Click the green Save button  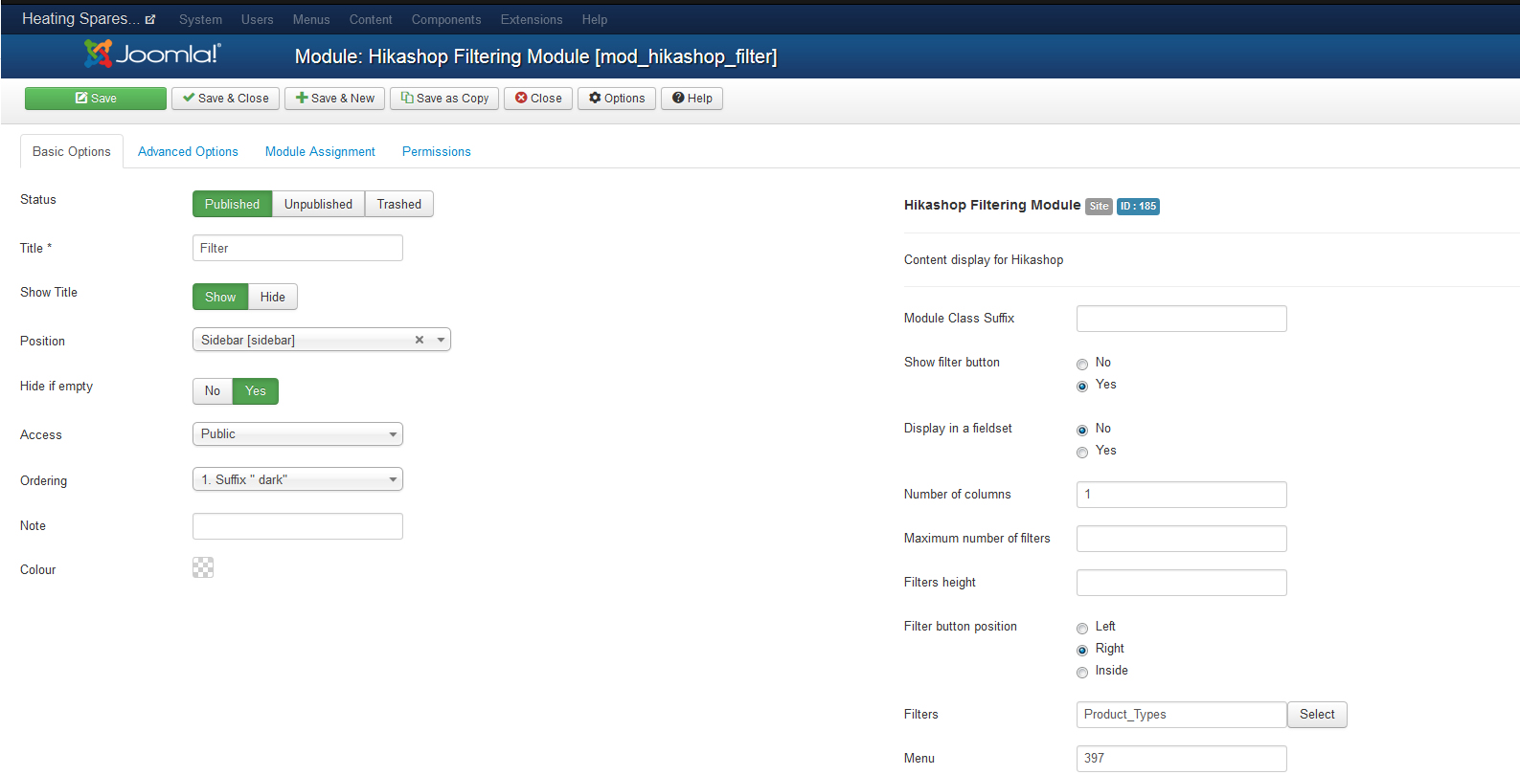pos(96,99)
